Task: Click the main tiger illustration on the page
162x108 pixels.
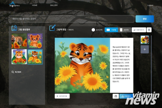Action: click(x=82, y=65)
